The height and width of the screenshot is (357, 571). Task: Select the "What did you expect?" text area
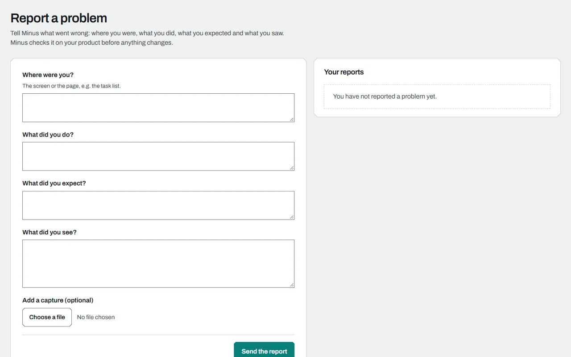point(158,205)
